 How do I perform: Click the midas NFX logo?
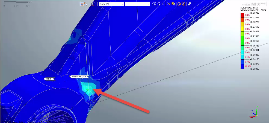(253, 4)
